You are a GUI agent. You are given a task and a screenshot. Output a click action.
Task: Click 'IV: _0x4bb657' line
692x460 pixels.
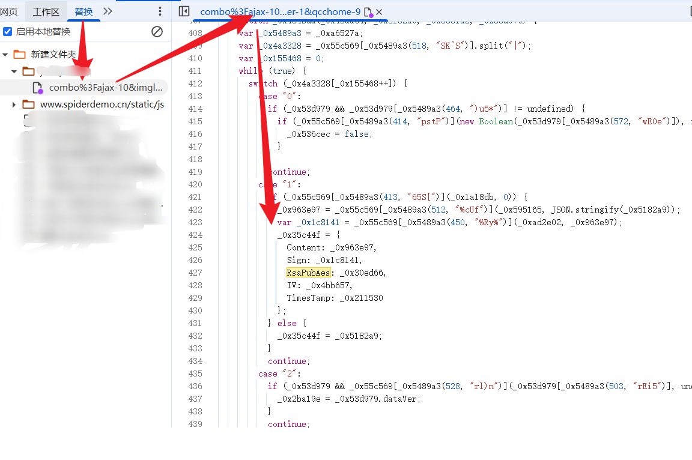[320, 285]
